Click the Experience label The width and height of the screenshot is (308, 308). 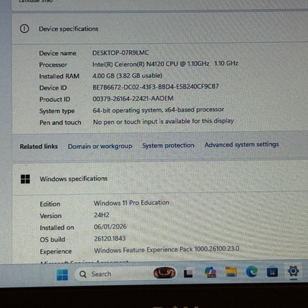tap(56, 251)
